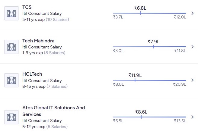The width and height of the screenshot is (198, 132).
Task: Expand the TCS salary row chevron
Action: pyautogui.click(x=193, y=13)
